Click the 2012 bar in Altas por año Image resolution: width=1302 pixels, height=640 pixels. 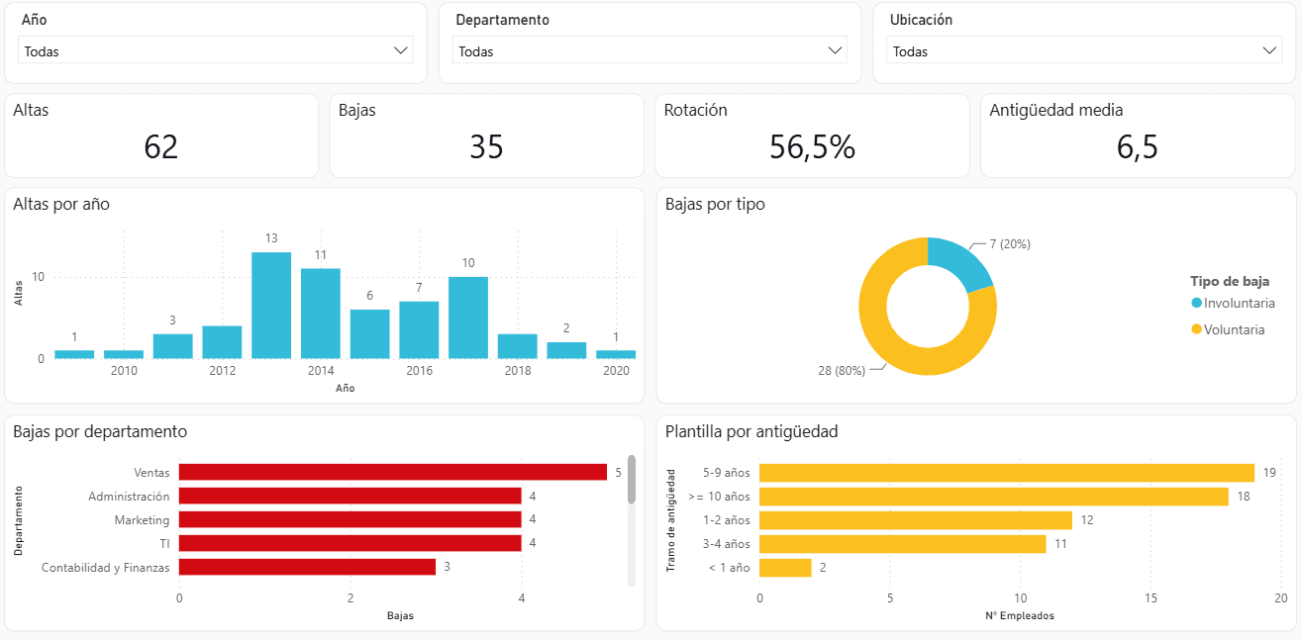(x=222, y=342)
